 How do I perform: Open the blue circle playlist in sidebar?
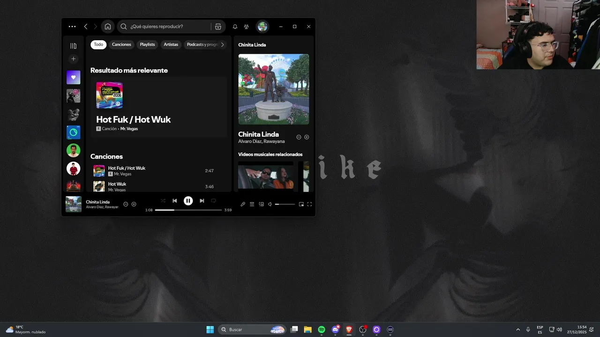tap(73, 132)
